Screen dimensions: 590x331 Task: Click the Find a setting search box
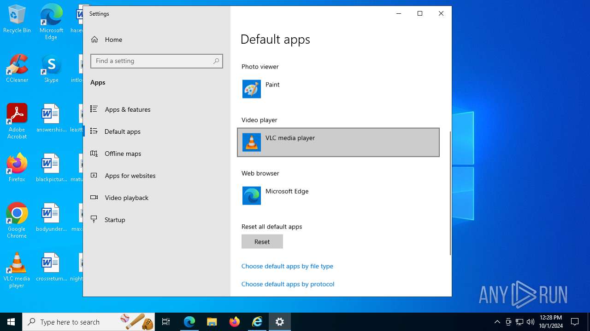pyautogui.click(x=152, y=61)
